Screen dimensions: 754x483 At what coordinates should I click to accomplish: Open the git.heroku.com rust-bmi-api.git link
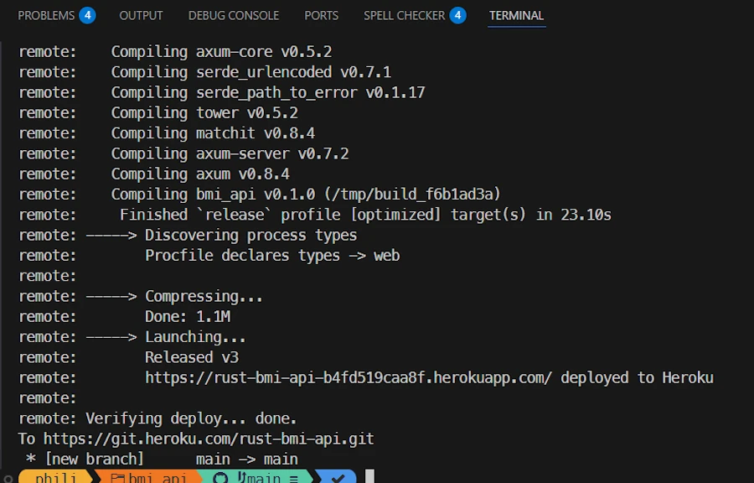[209, 439]
